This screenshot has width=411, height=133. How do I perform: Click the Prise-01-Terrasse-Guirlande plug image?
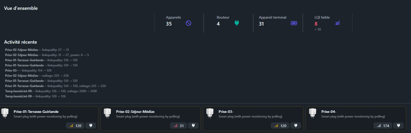[x=5, y=113]
